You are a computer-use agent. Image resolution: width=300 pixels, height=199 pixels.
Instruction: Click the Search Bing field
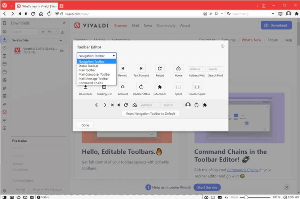tap(251, 14)
